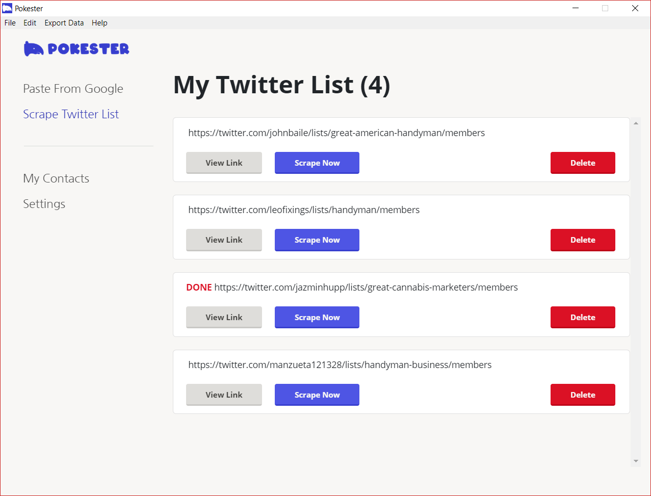This screenshot has width=651, height=496.
Task: Click the scrollbar down arrow
Action: click(x=636, y=461)
